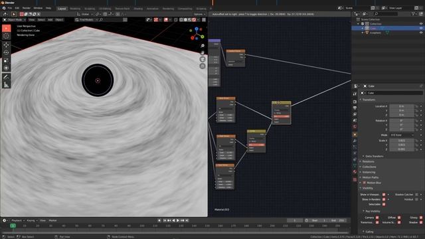Viewport: 425px width, 239px height.
Task: Expand the Delta Transform panel
Action: [x=373, y=157]
